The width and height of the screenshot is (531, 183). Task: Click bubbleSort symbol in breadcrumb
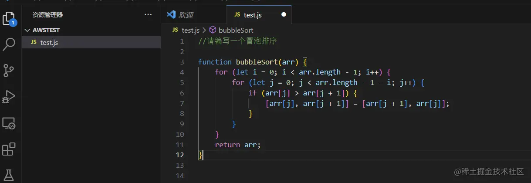coord(236,30)
